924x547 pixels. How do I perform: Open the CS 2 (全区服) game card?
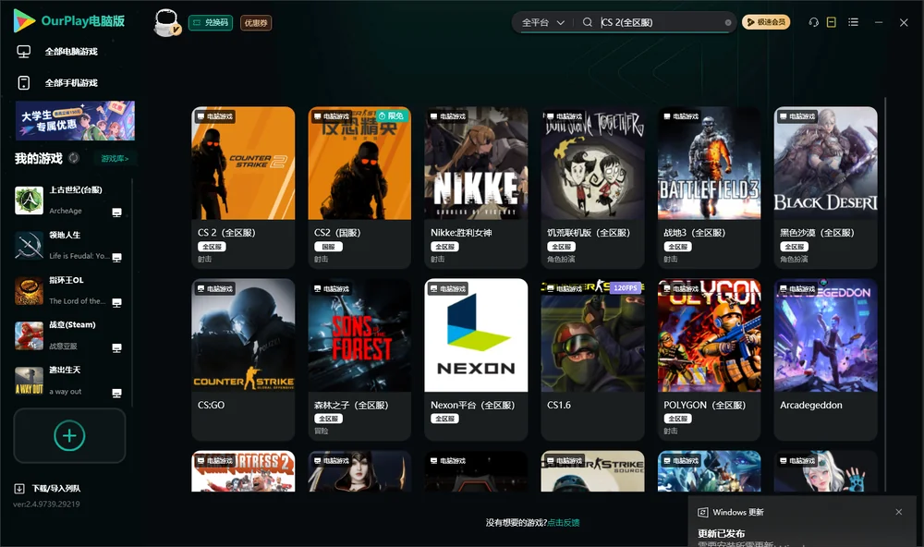(x=243, y=188)
